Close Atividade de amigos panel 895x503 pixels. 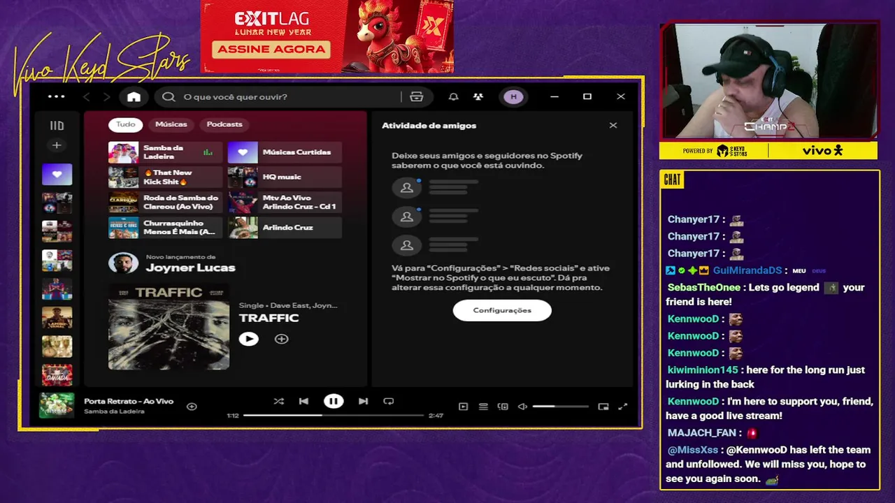(x=613, y=126)
